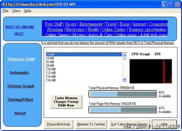
Task: Select 10 MB in the list
Action: click(84, 69)
